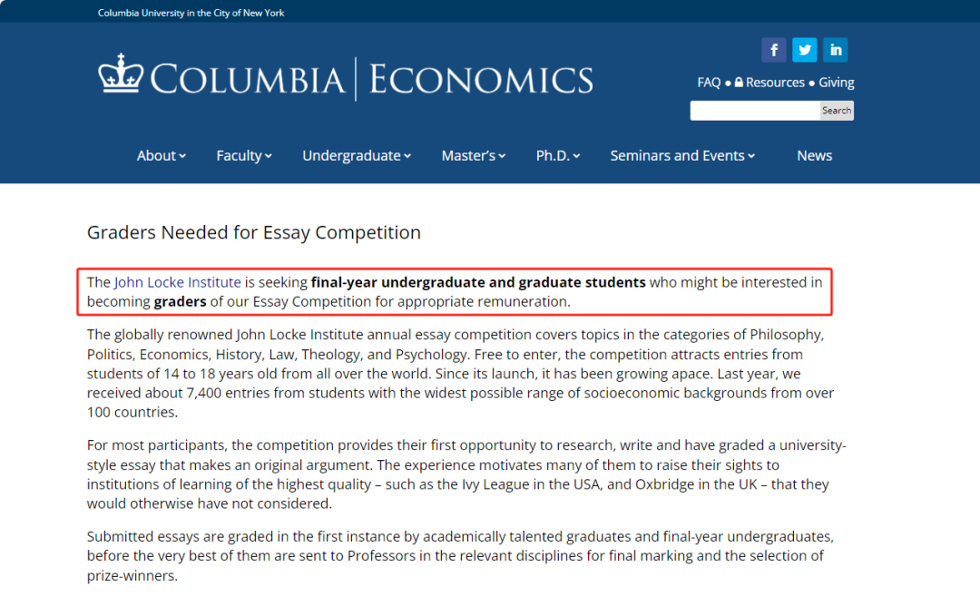The width and height of the screenshot is (980, 596).
Task: Expand the About dropdown menu
Action: point(162,155)
